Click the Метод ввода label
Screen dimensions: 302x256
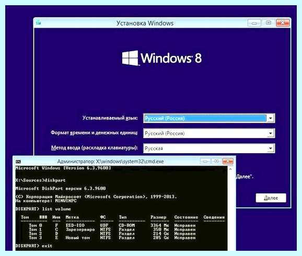[x=95, y=148]
